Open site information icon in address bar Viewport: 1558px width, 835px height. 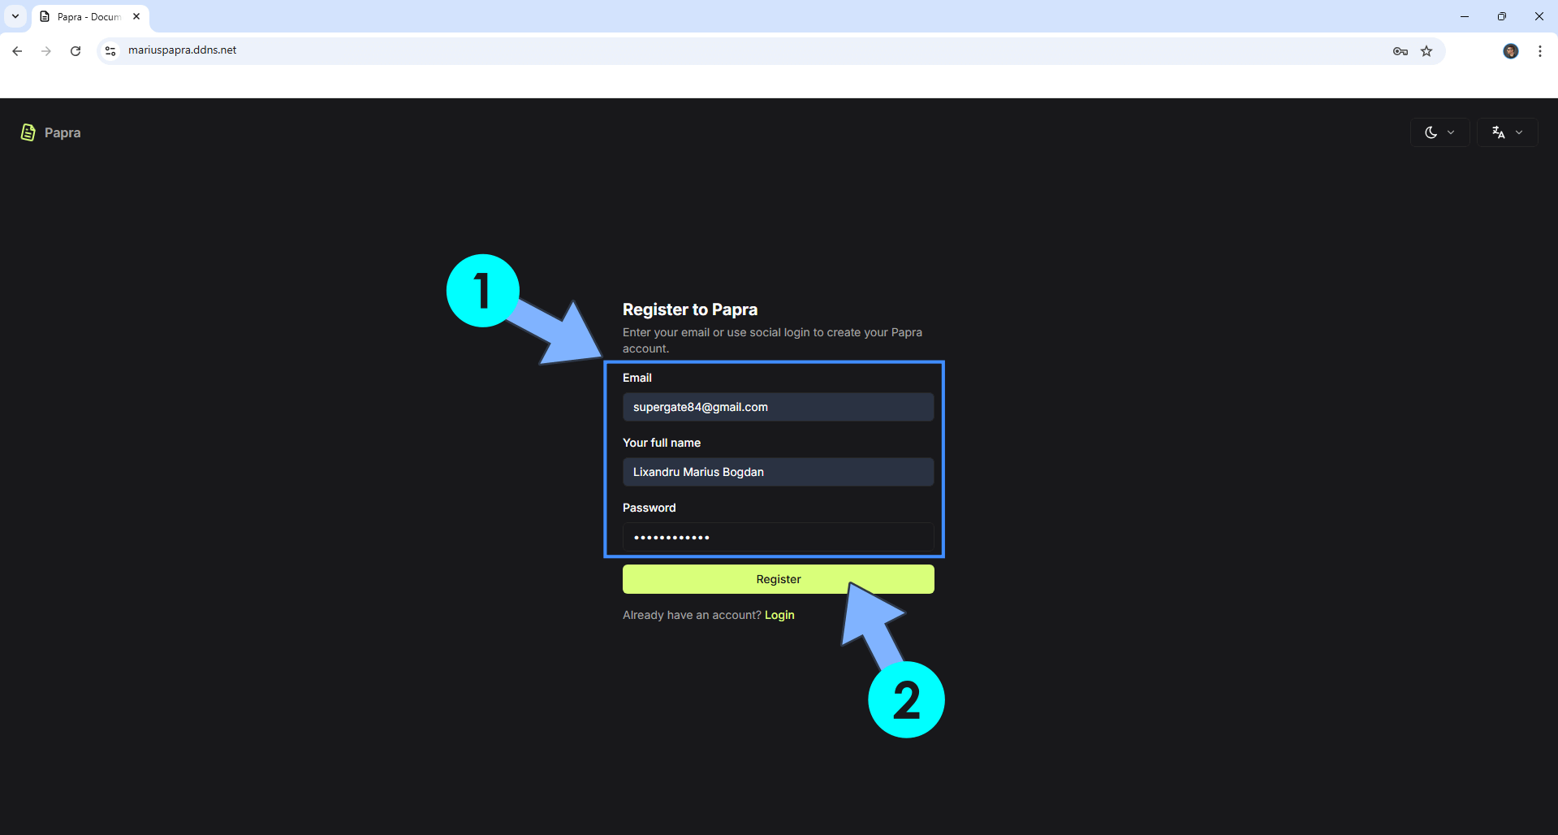pyautogui.click(x=110, y=51)
